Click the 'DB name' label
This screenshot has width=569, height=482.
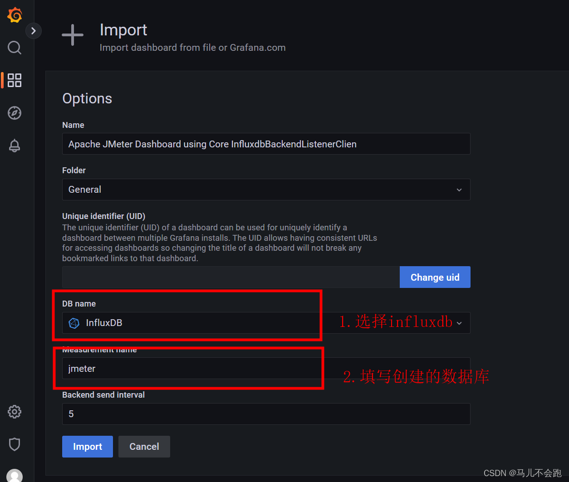click(x=79, y=304)
